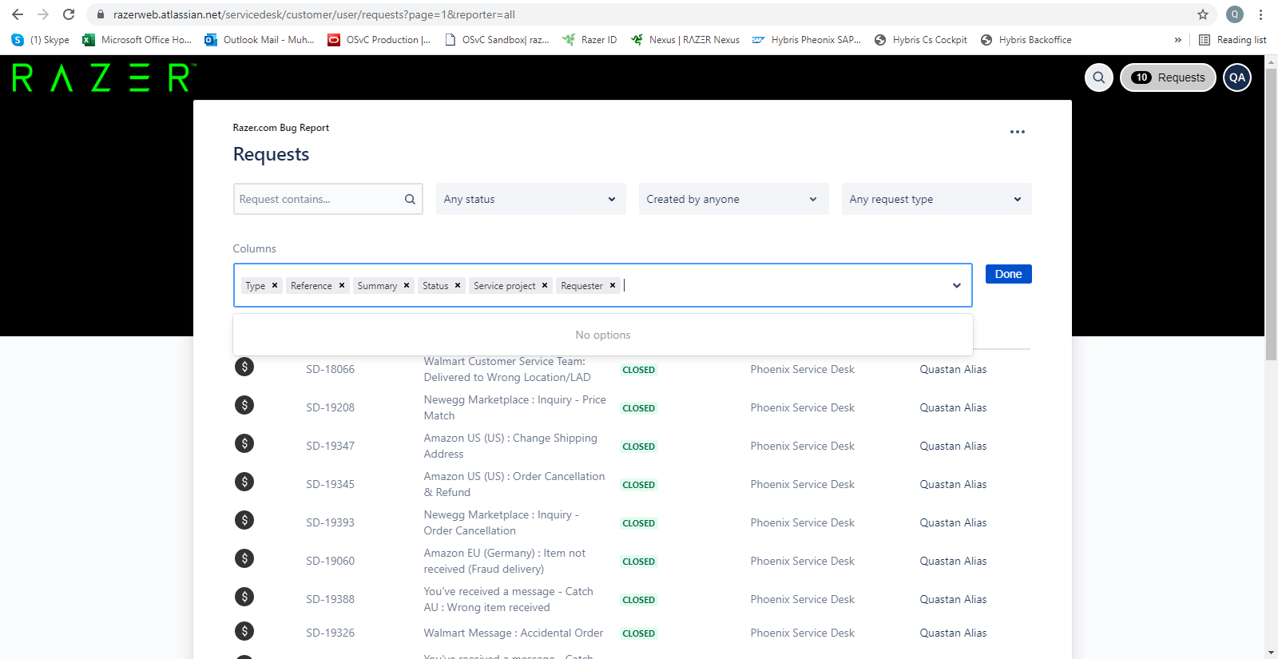The height and width of the screenshot is (659, 1278).
Task: Collapse the Columns selector chevron
Action: 957,286
